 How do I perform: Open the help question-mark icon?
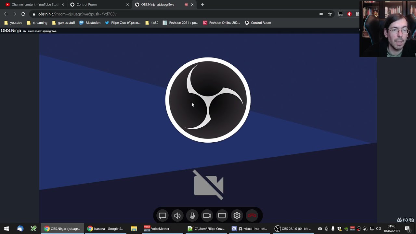405,220
